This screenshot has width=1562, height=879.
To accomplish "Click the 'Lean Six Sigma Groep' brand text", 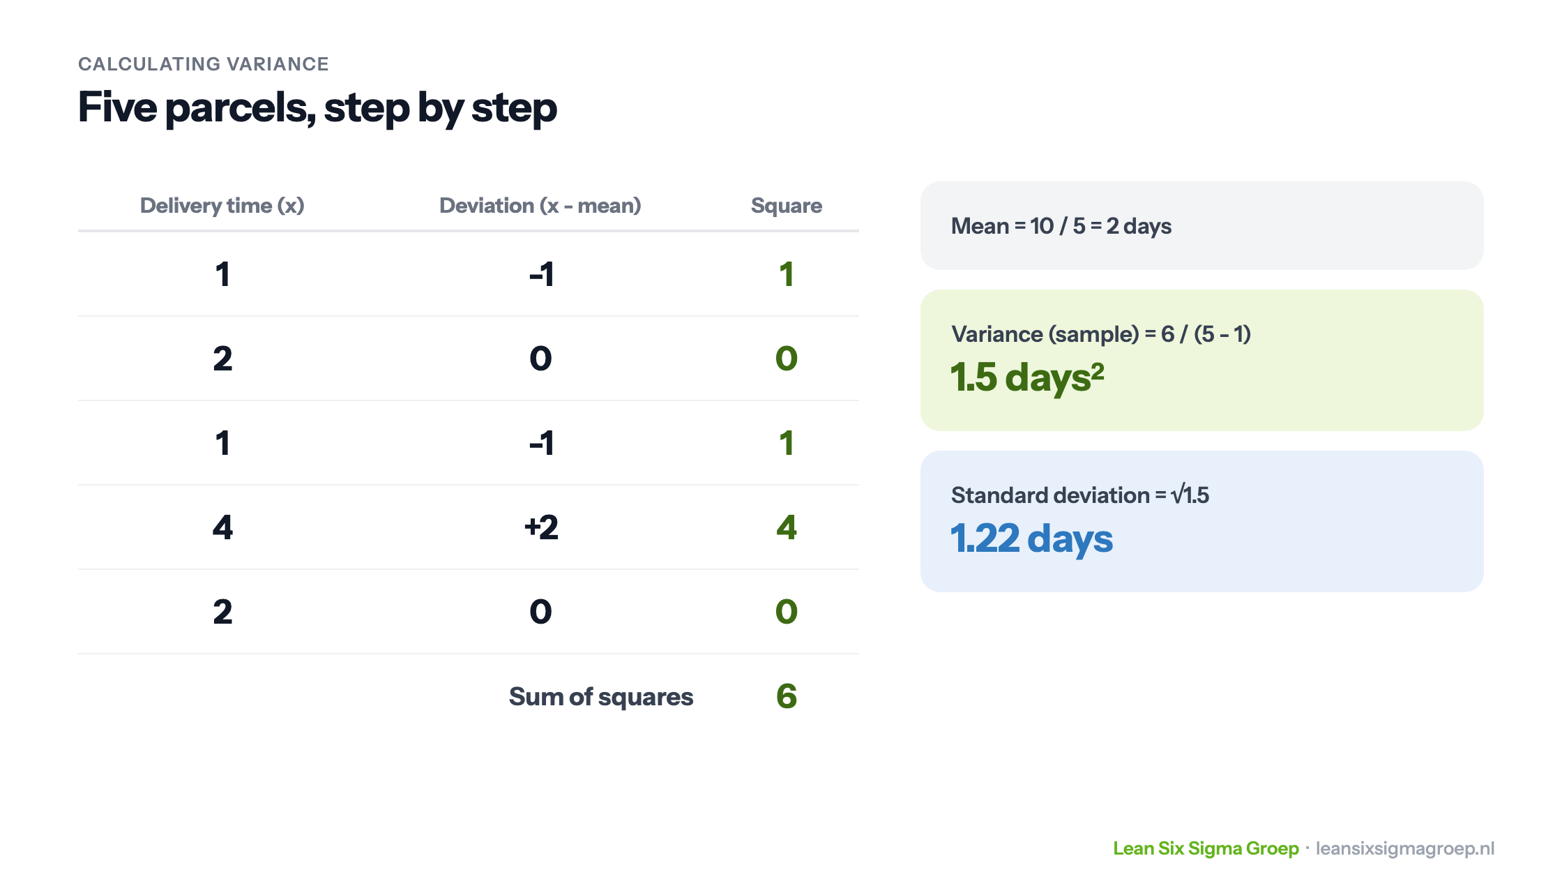I will [x=1206, y=848].
